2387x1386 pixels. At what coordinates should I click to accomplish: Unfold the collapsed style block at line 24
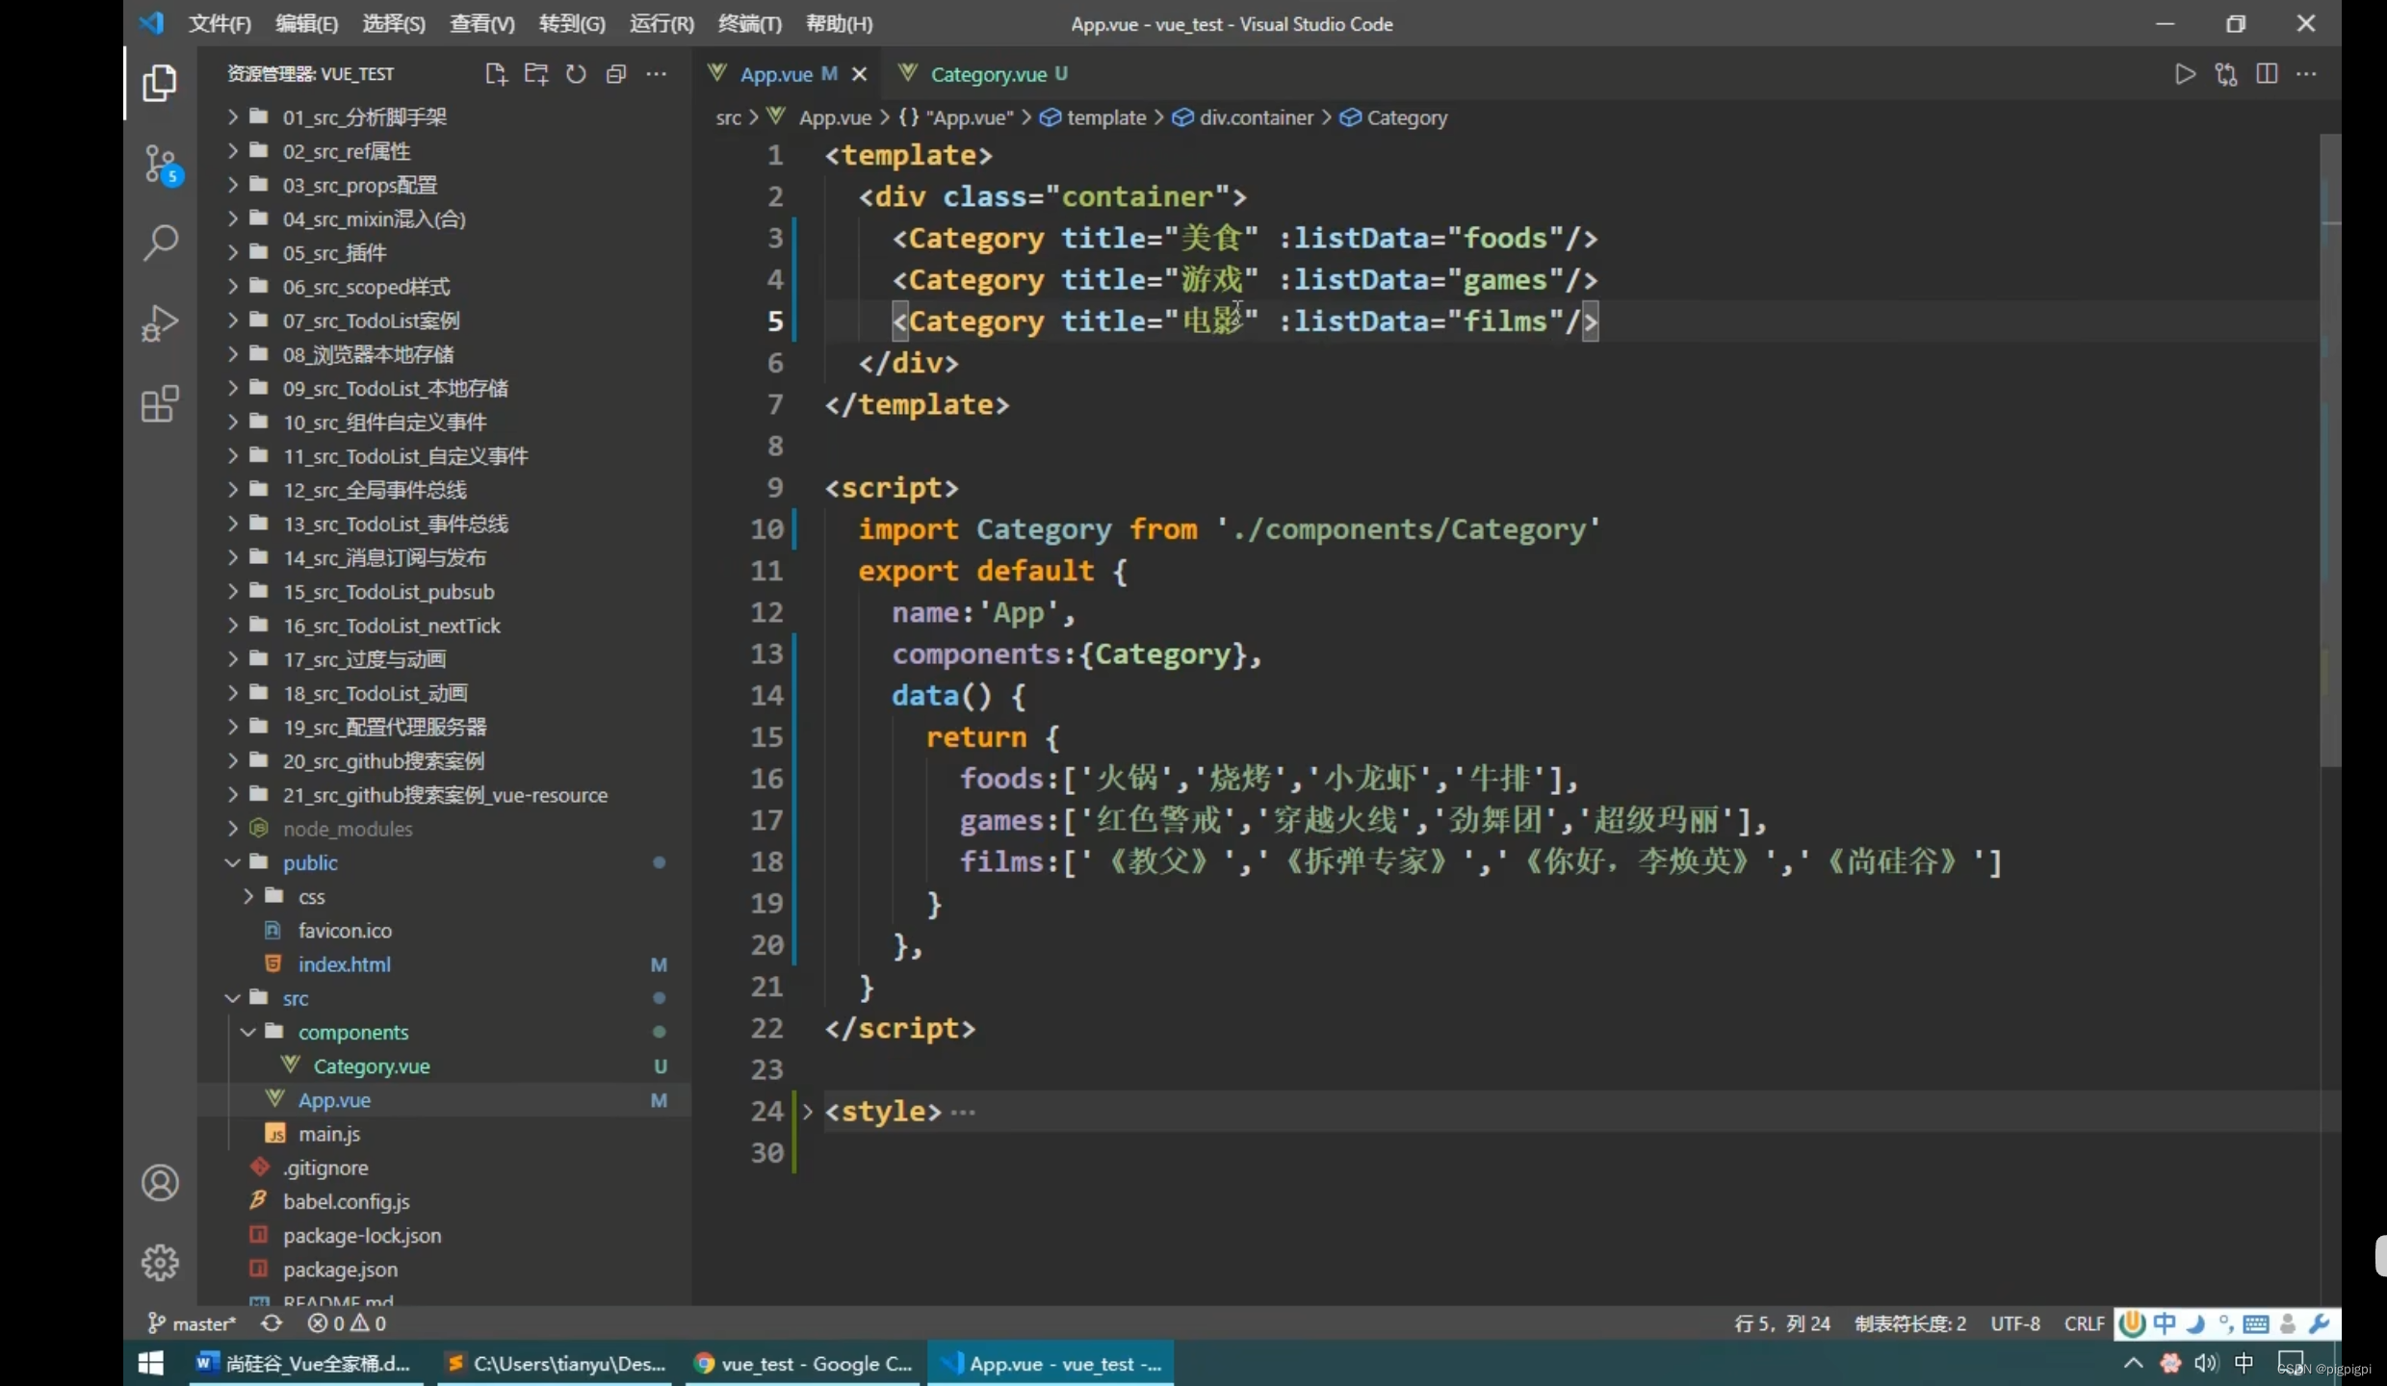point(808,1112)
